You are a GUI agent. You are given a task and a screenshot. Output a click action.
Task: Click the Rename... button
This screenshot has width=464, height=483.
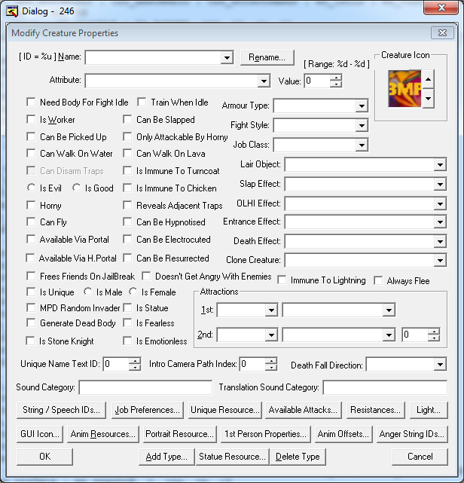(267, 57)
